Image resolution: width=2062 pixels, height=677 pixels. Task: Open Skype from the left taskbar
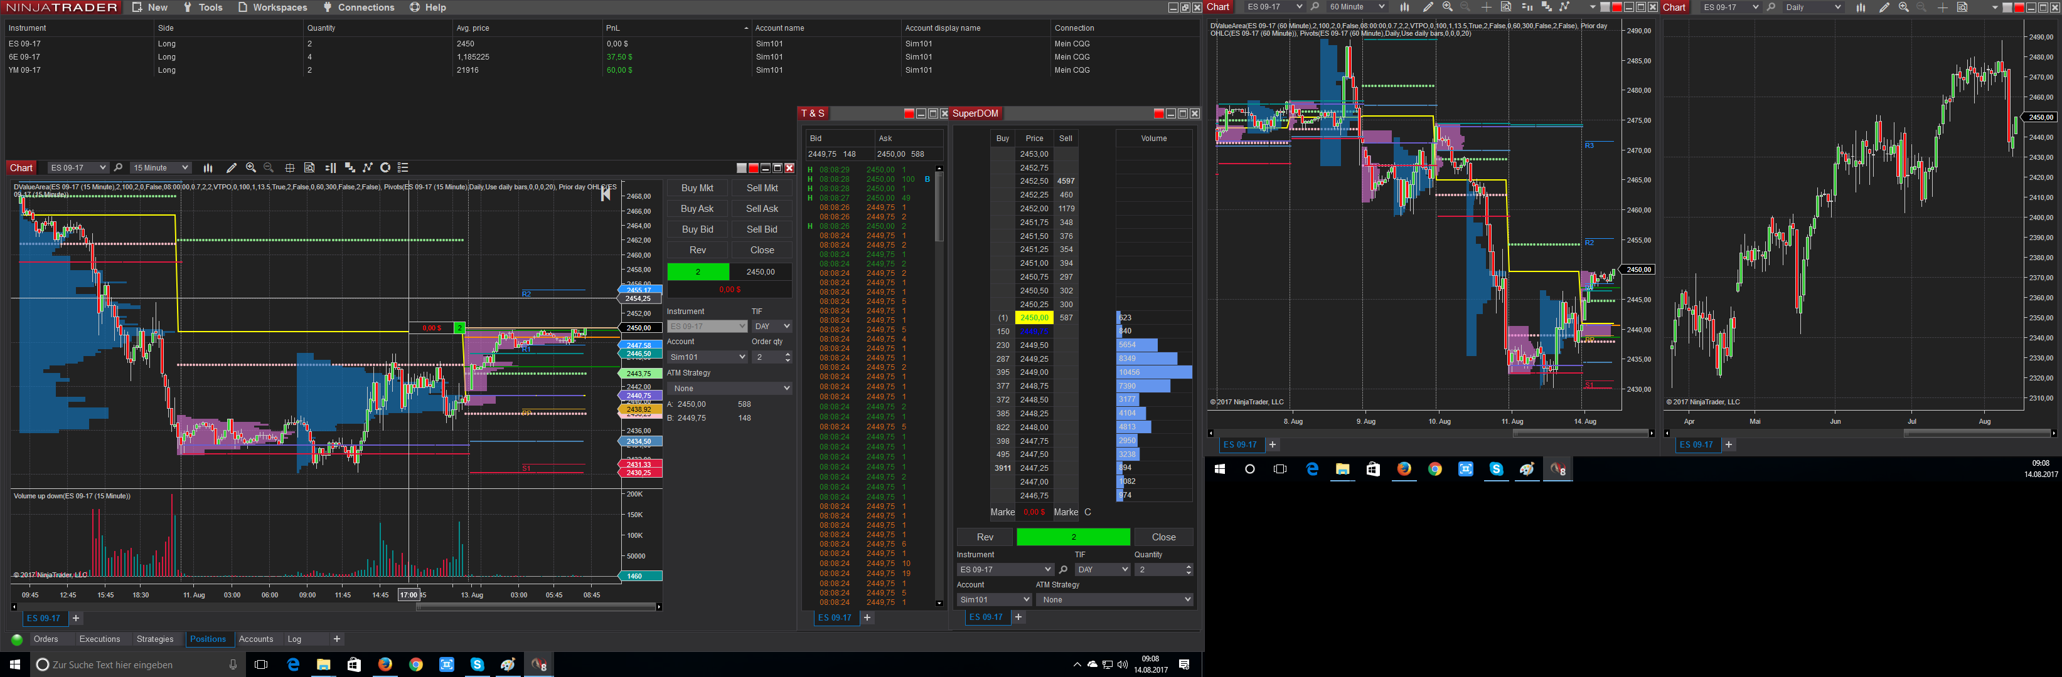[477, 664]
